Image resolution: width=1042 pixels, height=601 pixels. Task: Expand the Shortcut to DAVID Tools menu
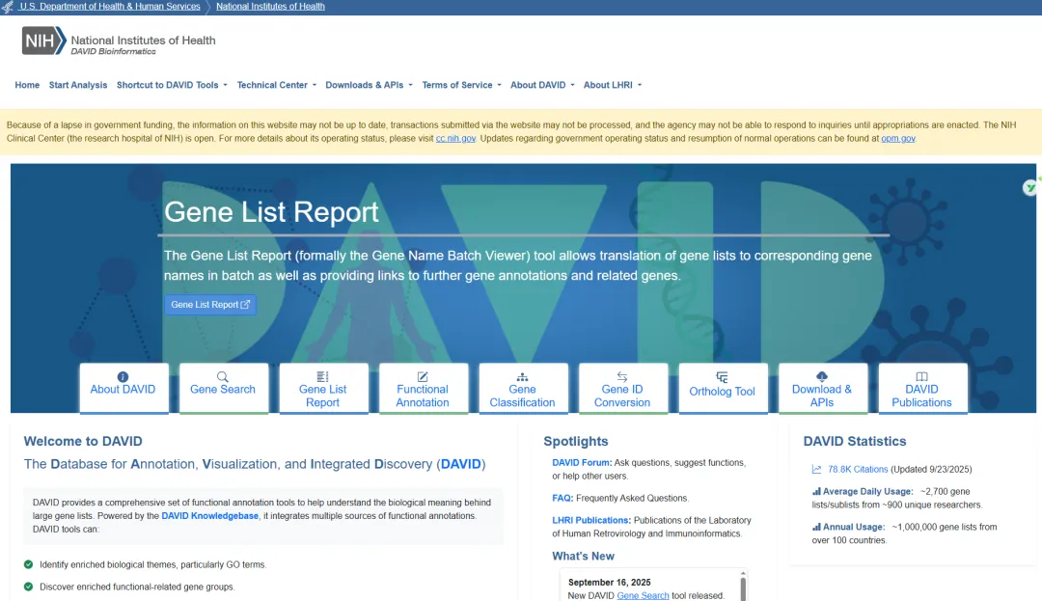(172, 85)
